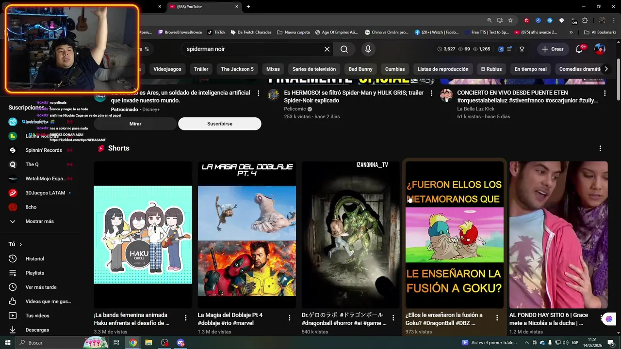
Task: Click the red extension icon in toolbar
Action: point(526,20)
